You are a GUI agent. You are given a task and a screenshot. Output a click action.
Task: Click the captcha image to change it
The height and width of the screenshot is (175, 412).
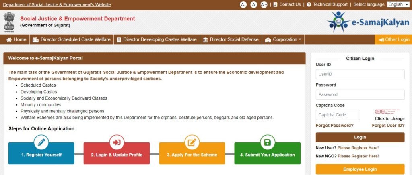387,112
